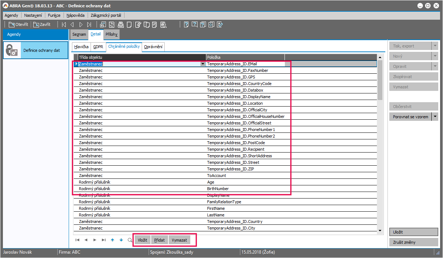Open the Seznam tab
This screenshot has height=258, width=443.
click(x=79, y=35)
